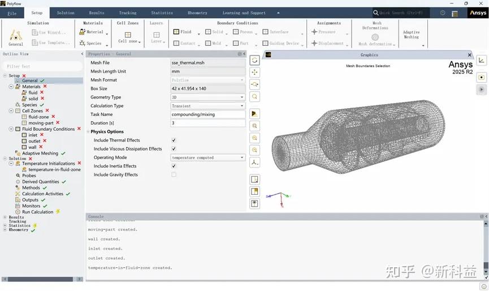Collapse the Physics Options section
Viewport: 489px width, 291px height.
tap(88, 132)
